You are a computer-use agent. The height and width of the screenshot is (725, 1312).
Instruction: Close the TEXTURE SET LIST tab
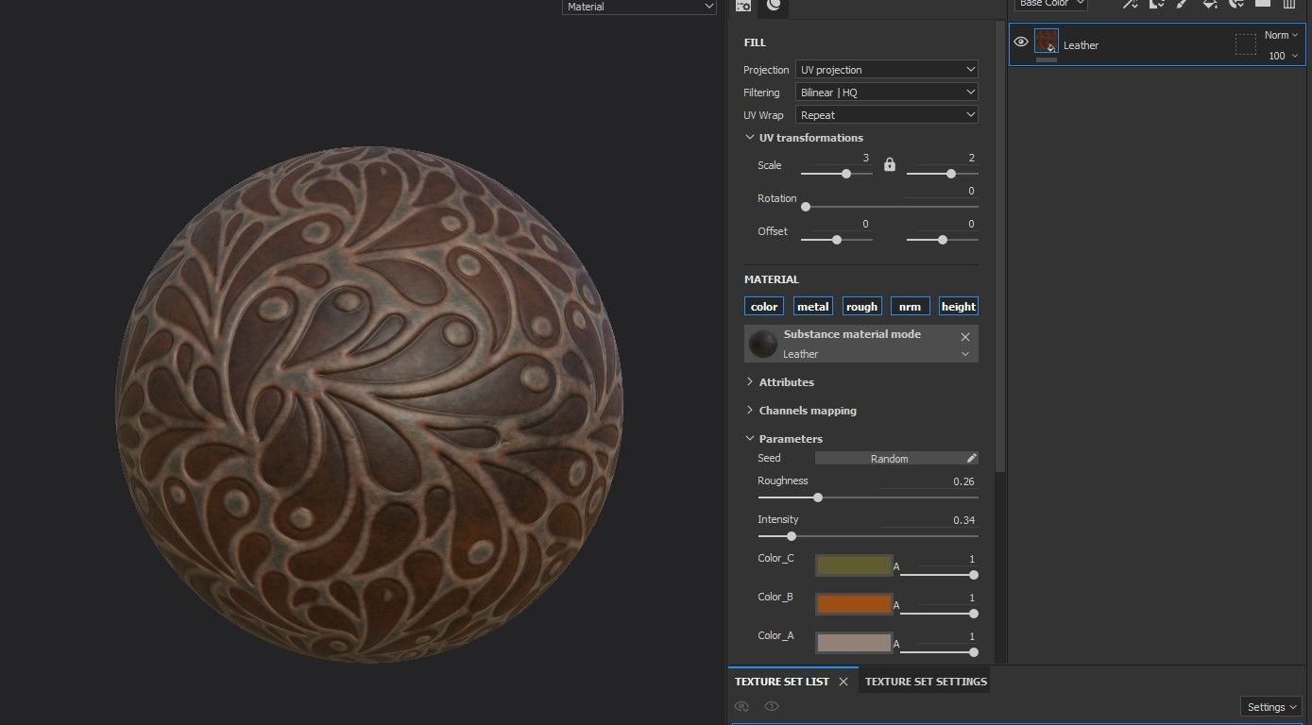click(x=843, y=682)
